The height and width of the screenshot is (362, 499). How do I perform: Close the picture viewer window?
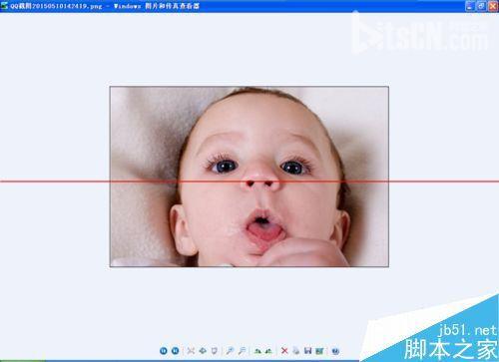click(493, 6)
